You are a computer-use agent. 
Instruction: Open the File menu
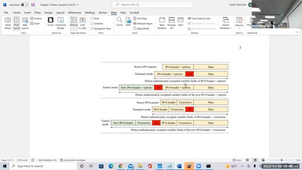(6, 13)
